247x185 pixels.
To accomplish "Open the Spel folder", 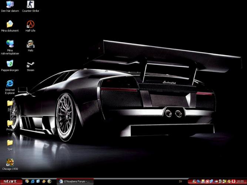I will pyautogui.click(x=10, y=143).
